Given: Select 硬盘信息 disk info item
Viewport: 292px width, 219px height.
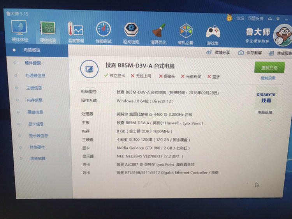Looking at the screenshot, I should [35, 112].
